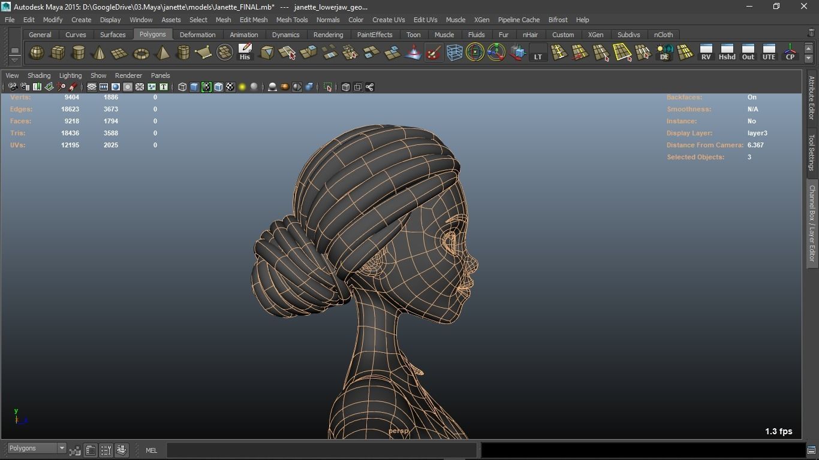The height and width of the screenshot is (460, 819).
Task: Toggle the film gate display icon
Action: pos(104,87)
